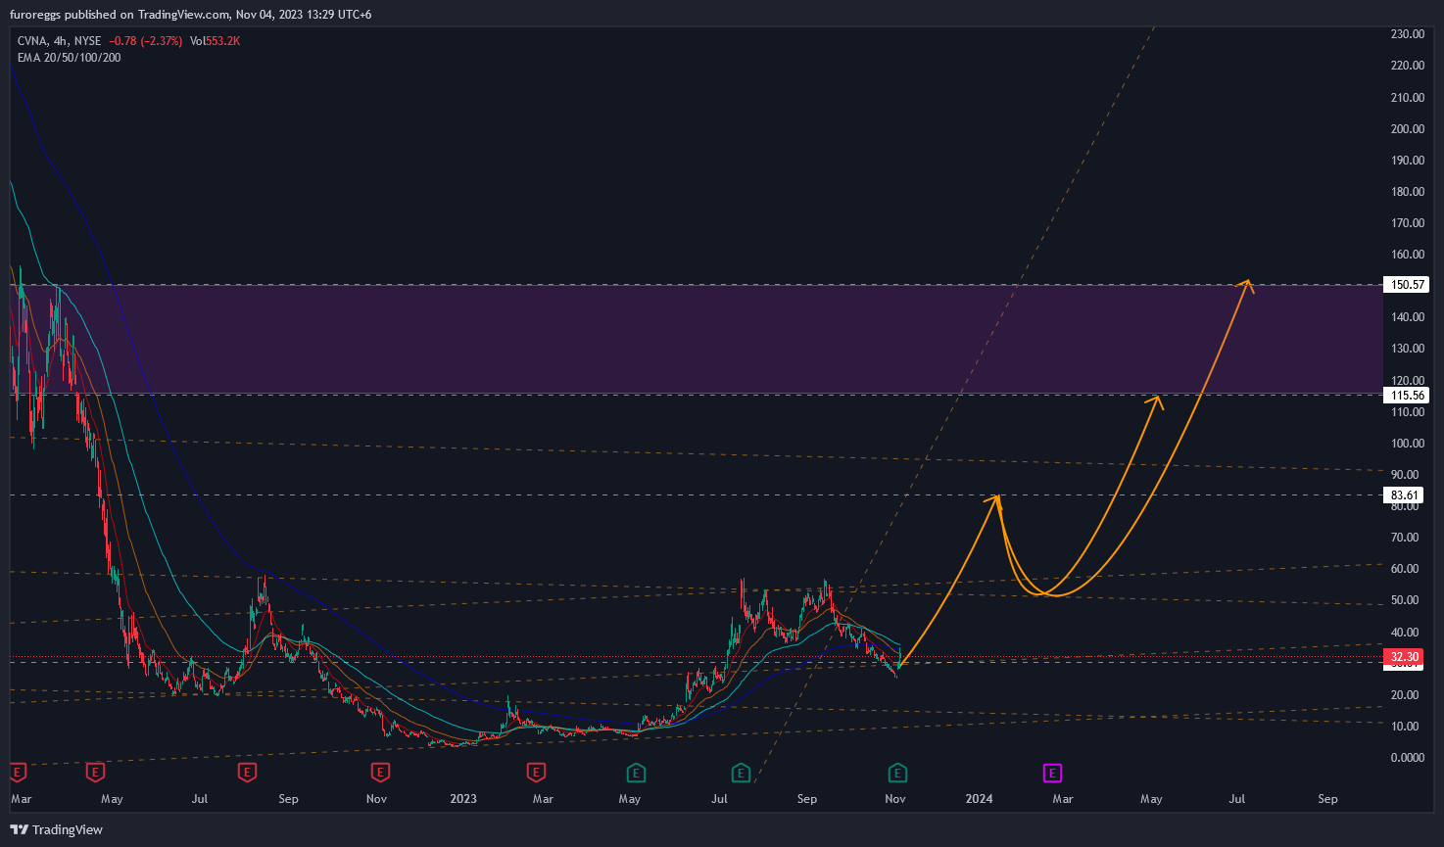Viewport: 1444px width, 847px height.
Task: Click the Vol 553.2K volume readout
Action: pyautogui.click(x=215, y=41)
